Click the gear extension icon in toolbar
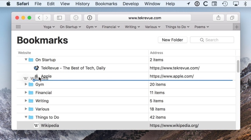Image resolution: width=251 pixels, height=140 pixels. click(x=76, y=18)
